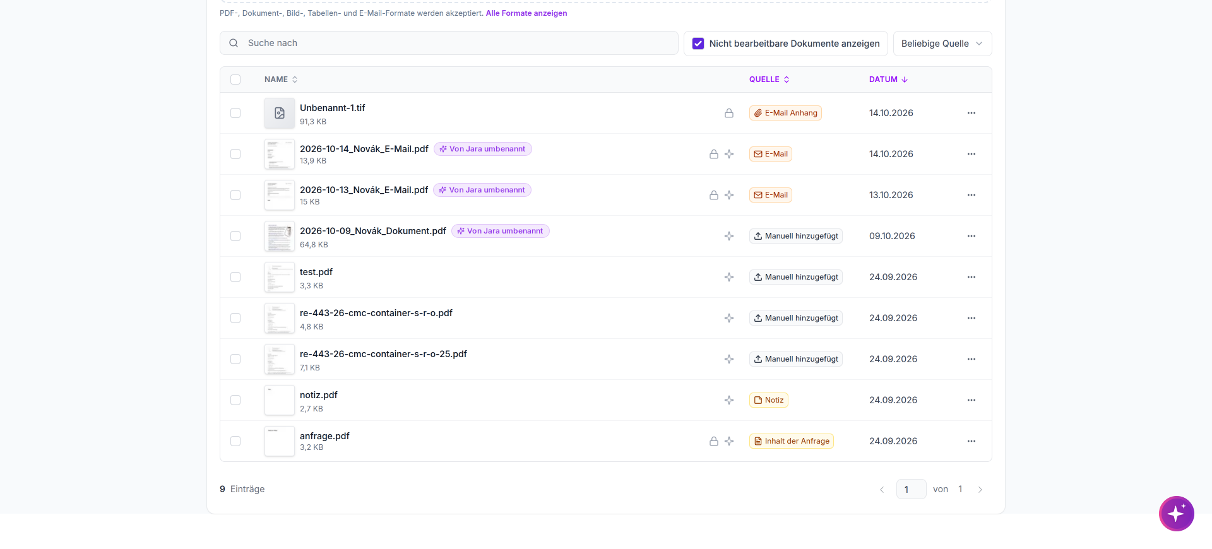Select checkbox for re-443-26-cmc-container-s-r-o-25.pdf
1212x549 pixels.
pyautogui.click(x=235, y=359)
